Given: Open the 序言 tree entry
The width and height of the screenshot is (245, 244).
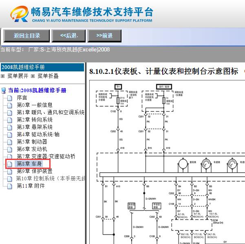Looking at the screenshot, I should pyautogui.click(x=22, y=98).
